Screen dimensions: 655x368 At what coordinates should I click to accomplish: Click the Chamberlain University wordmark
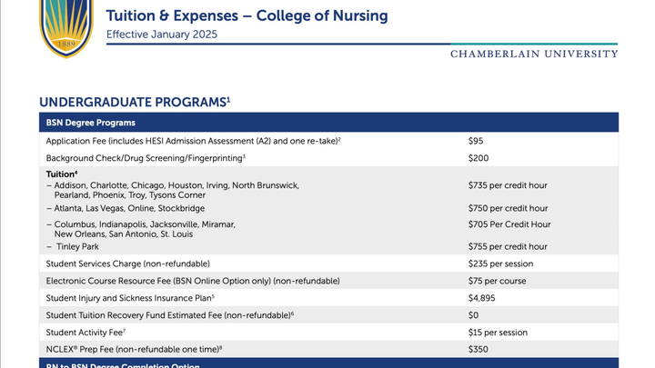[534, 54]
